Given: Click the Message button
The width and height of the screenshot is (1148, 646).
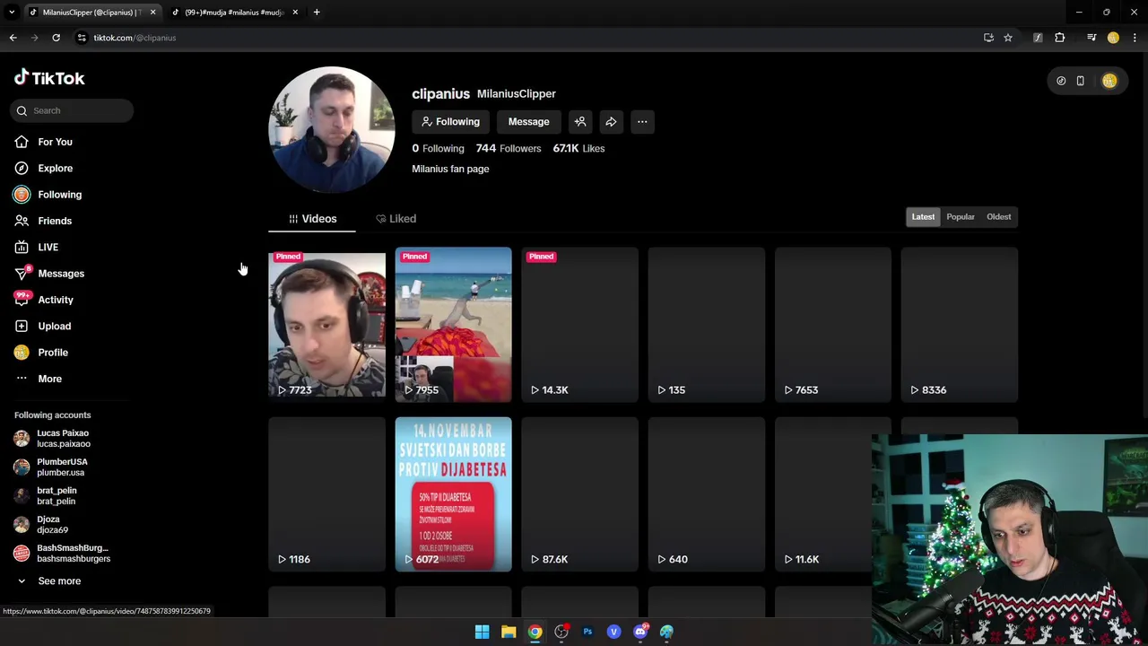Looking at the screenshot, I should point(528,121).
